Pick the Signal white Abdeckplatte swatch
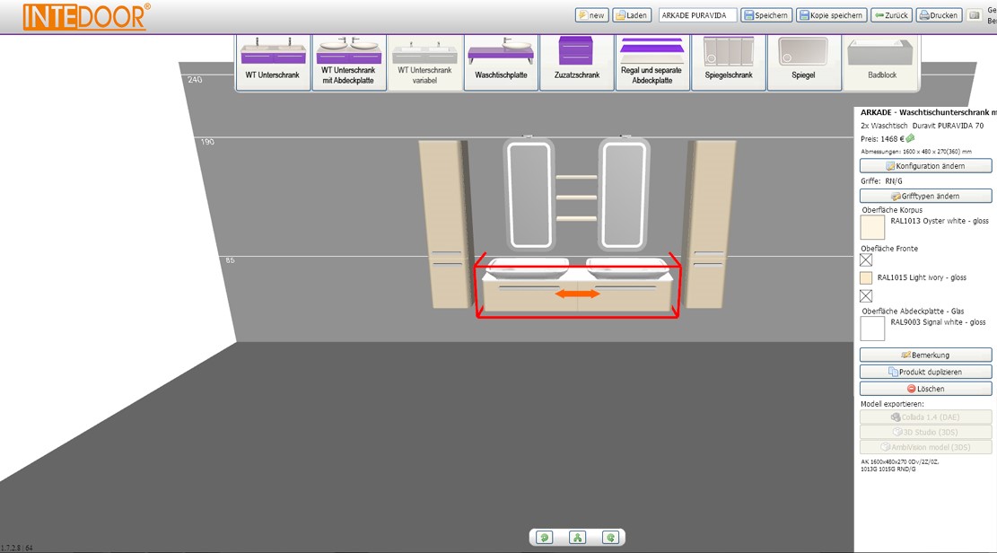997x553 pixels. (x=872, y=329)
